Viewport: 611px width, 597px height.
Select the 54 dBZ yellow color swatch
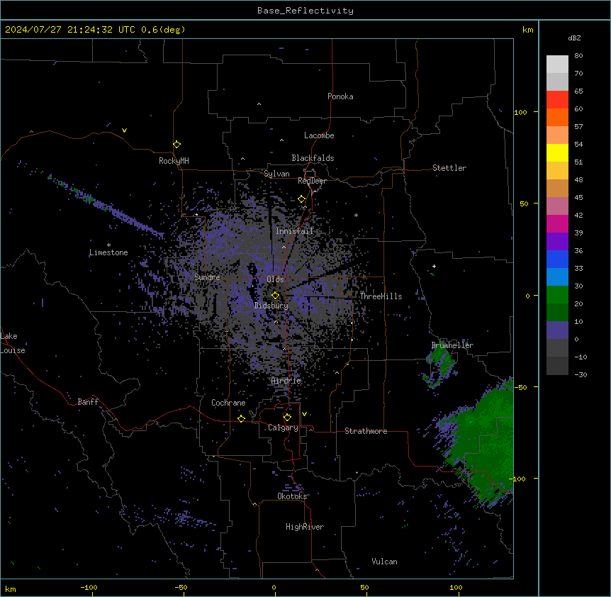[557, 152]
